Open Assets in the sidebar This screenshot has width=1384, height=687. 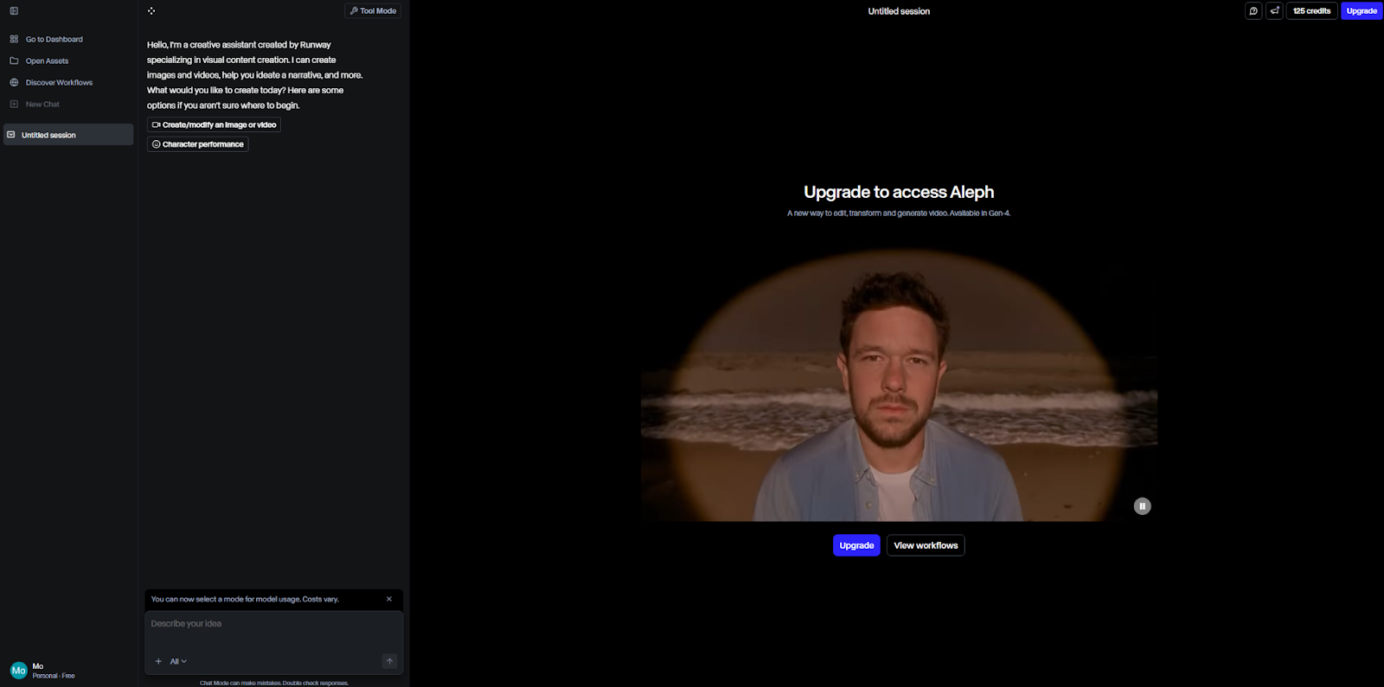39,60
